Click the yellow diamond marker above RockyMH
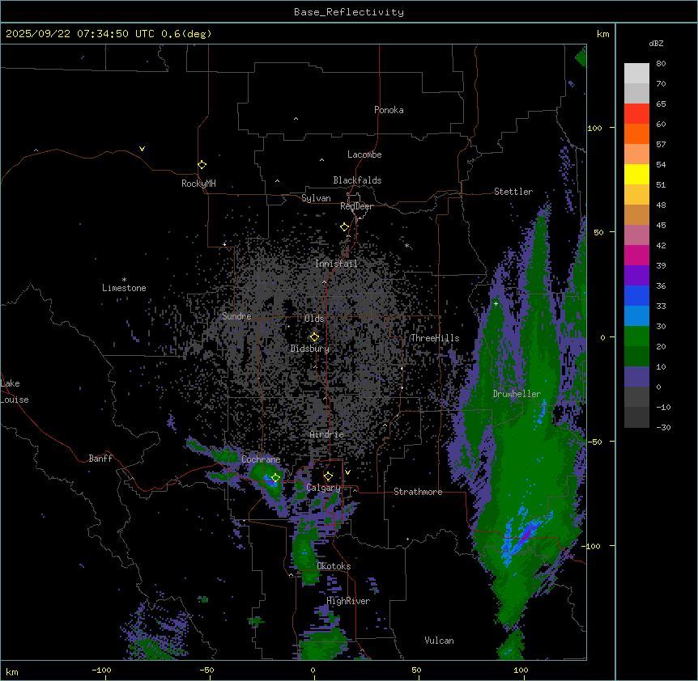This screenshot has height=681, width=698. (202, 165)
